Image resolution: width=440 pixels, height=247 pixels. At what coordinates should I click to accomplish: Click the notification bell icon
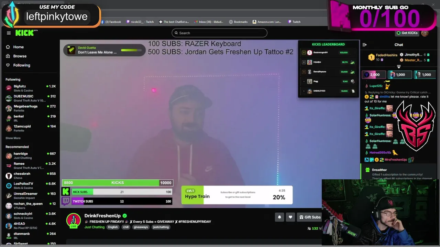tap(279, 217)
